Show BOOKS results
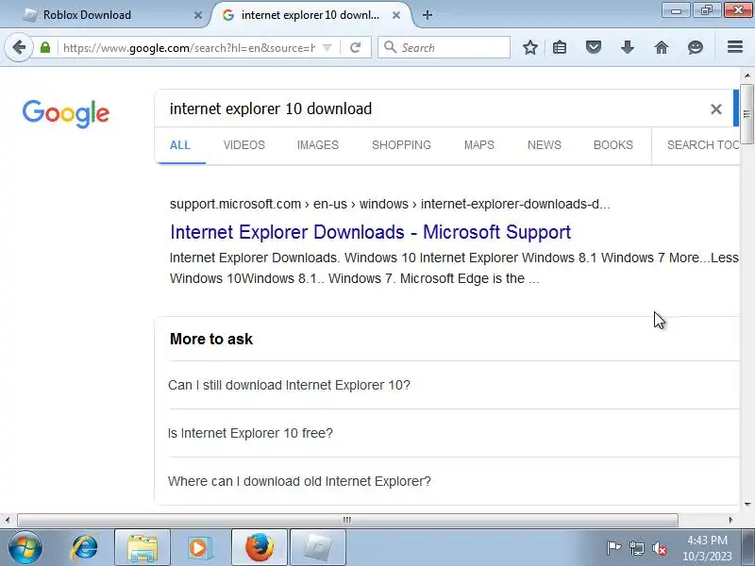 612,145
